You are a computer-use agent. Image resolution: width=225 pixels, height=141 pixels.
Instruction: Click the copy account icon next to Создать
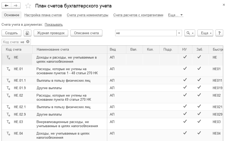[x=28, y=33]
